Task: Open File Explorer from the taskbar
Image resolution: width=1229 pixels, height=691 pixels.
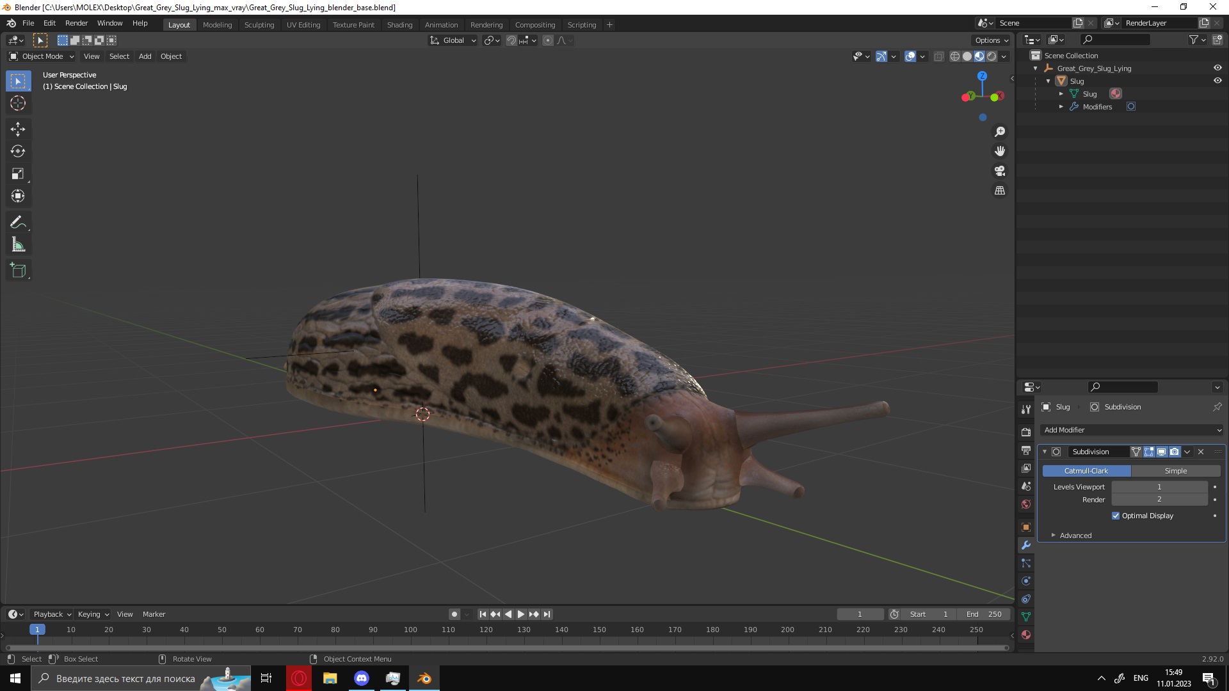Action: tap(330, 678)
